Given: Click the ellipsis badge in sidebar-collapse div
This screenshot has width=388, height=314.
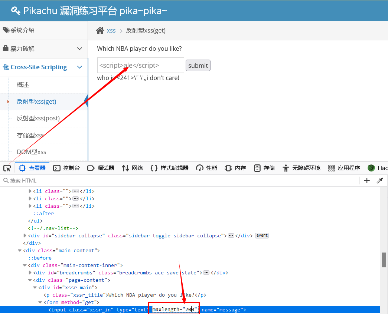Looking at the screenshot, I should (x=231, y=235).
